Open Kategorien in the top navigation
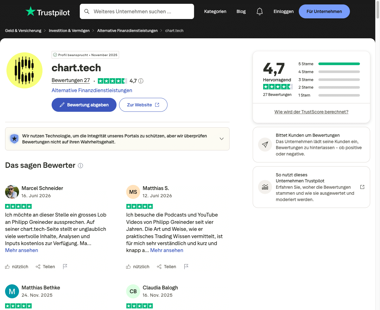380x310 pixels. (x=215, y=11)
